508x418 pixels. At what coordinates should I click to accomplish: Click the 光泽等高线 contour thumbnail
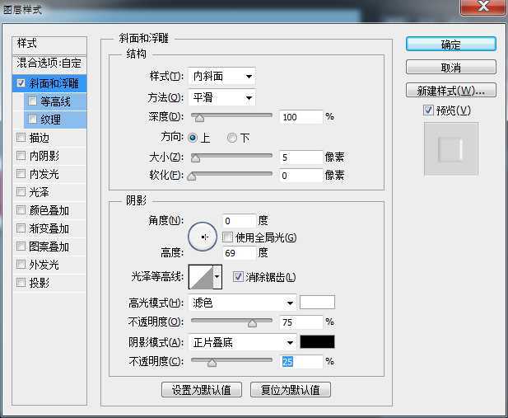click(x=201, y=277)
